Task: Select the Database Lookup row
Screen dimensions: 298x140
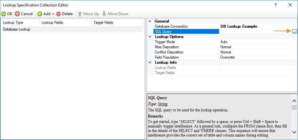Action: [16, 29]
